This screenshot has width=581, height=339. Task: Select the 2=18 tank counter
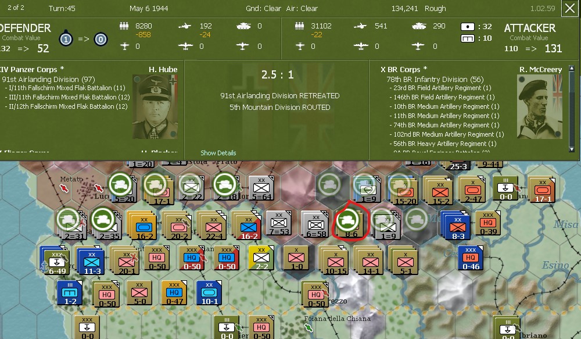click(226, 189)
